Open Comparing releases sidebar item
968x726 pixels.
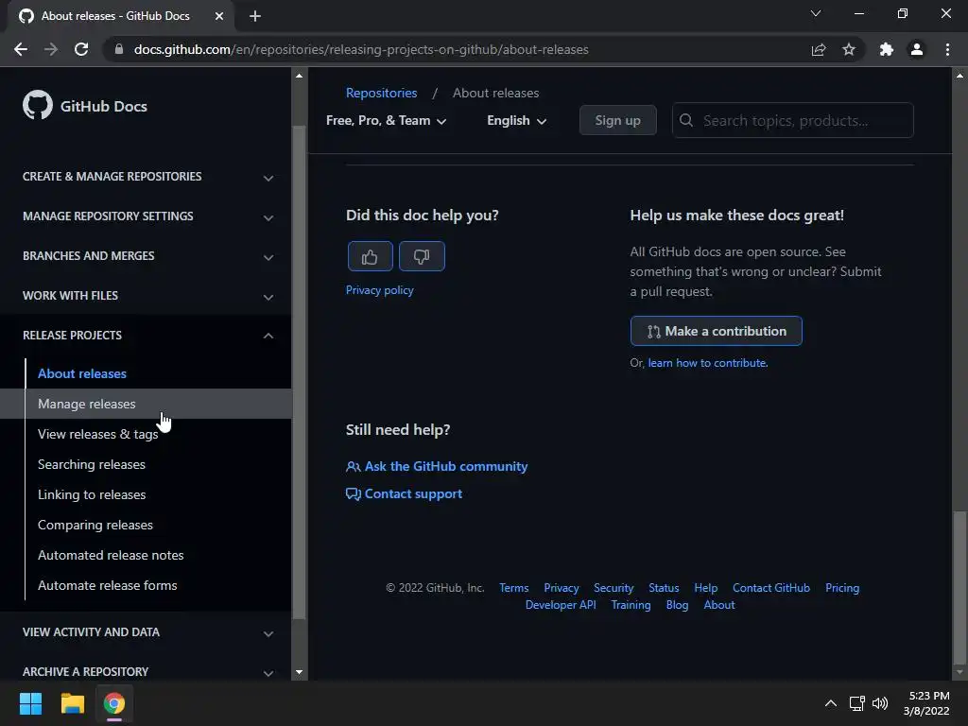95,525
